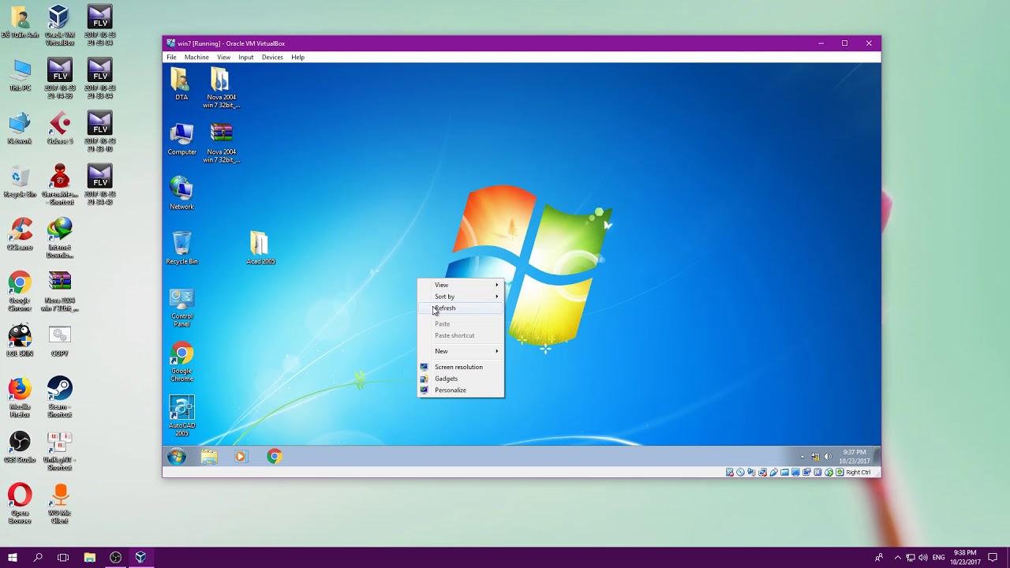Select Screen resolution from context menu
This screenshot has width=1010, height=568.
461,367
